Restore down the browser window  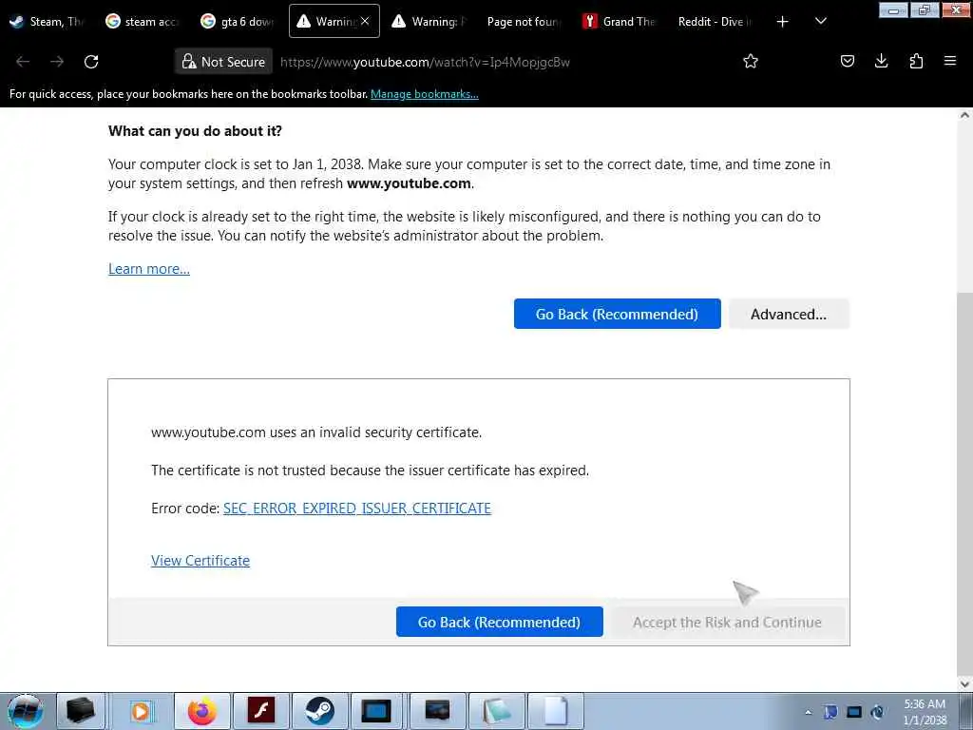(925, 10)
